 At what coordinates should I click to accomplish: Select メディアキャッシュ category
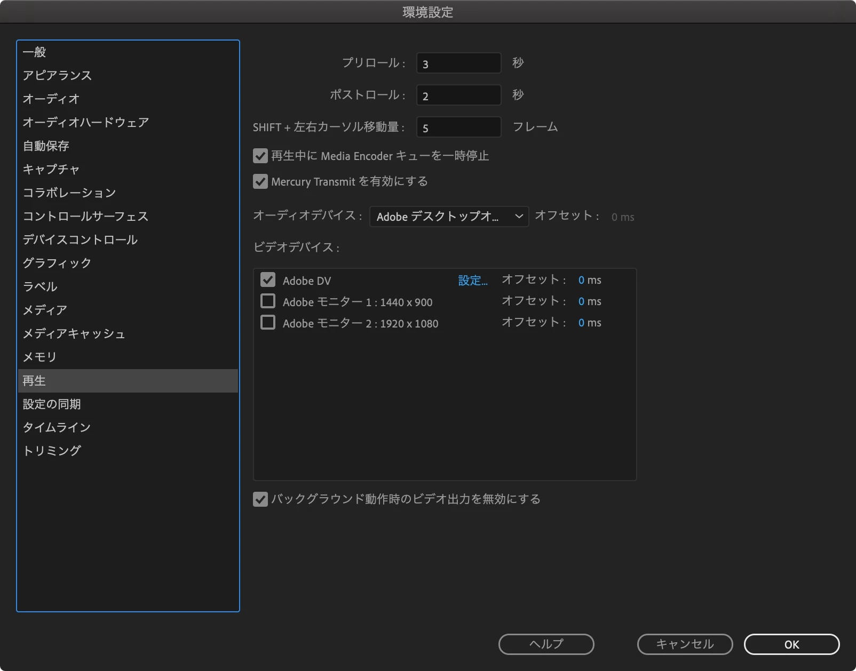[x=128, y=334]
